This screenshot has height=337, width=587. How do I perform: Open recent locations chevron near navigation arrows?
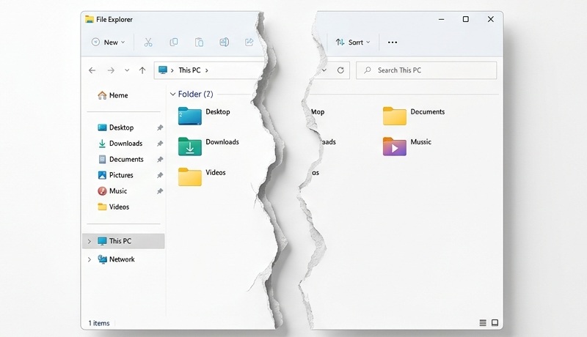tap(127, 70)
